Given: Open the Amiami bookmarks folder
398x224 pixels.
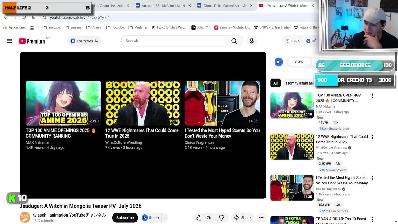Looking at the screenshot, I should click(x=73, y=27).
